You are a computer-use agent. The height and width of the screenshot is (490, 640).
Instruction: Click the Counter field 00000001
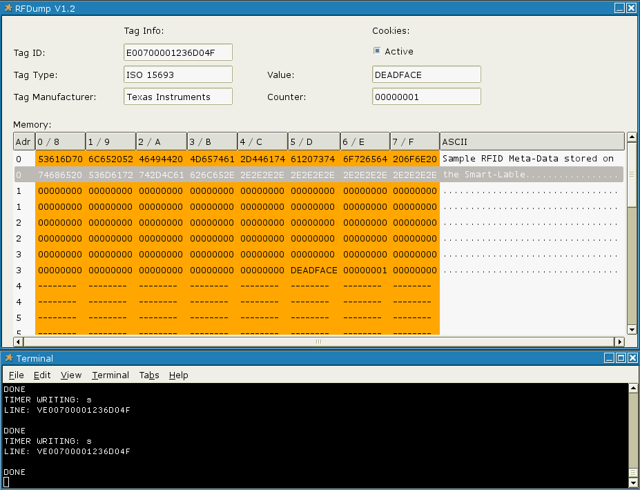[x=427, y=97]
